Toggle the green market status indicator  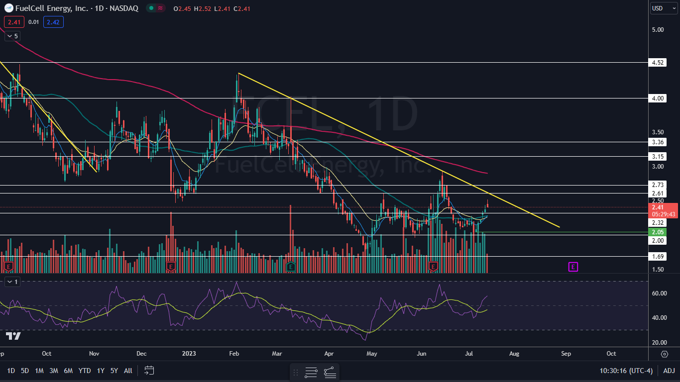click(x=150, y=8)
